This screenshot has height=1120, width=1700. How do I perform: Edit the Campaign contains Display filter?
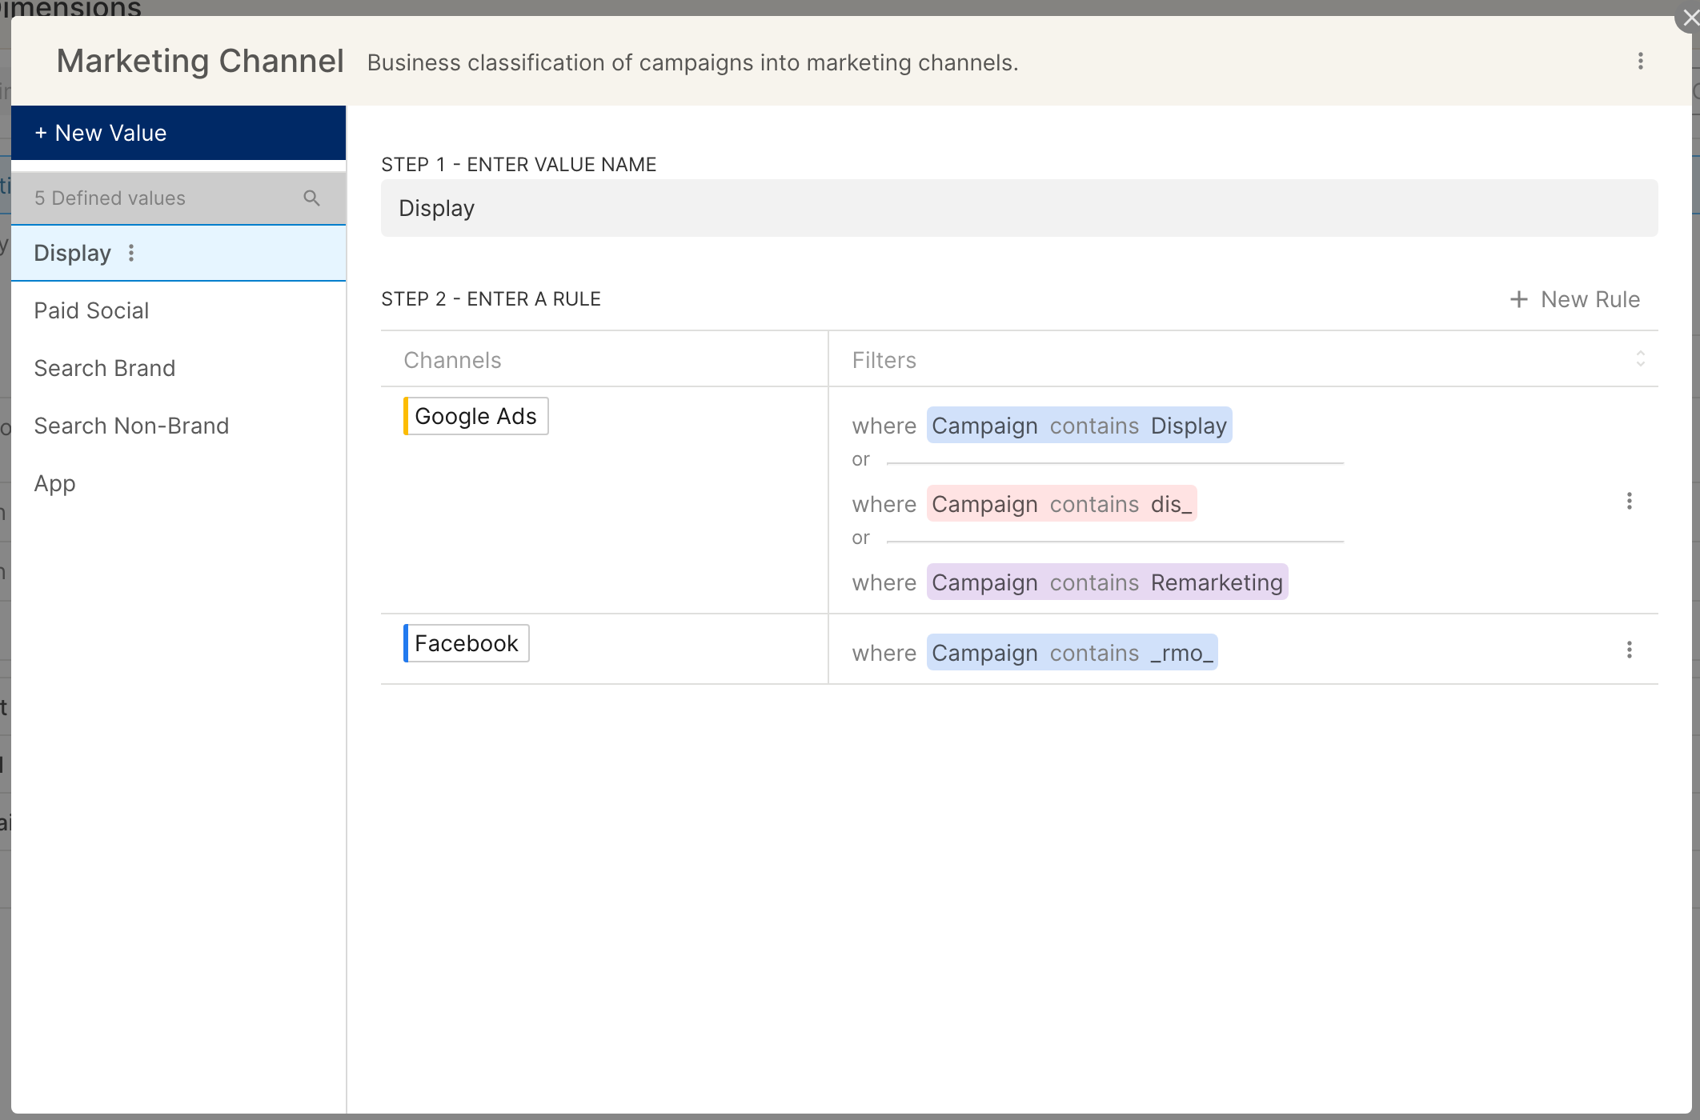pyautogui.click(x=1079, y=426)
